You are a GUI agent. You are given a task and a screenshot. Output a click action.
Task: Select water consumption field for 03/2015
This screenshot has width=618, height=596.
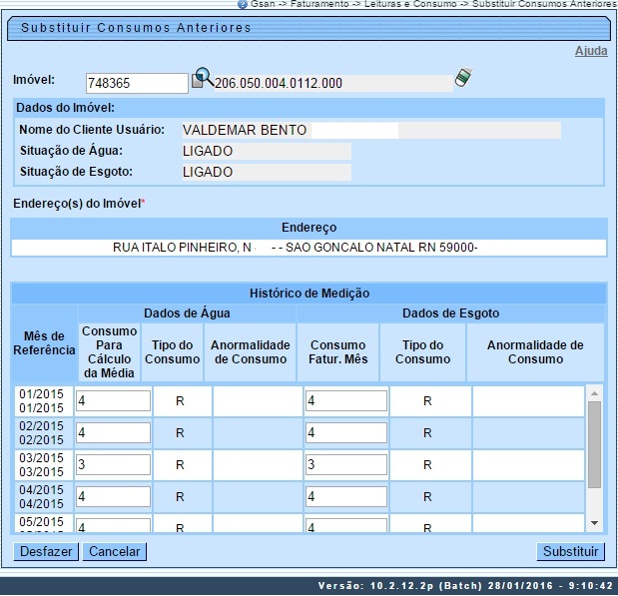click(x=114, y=465)
